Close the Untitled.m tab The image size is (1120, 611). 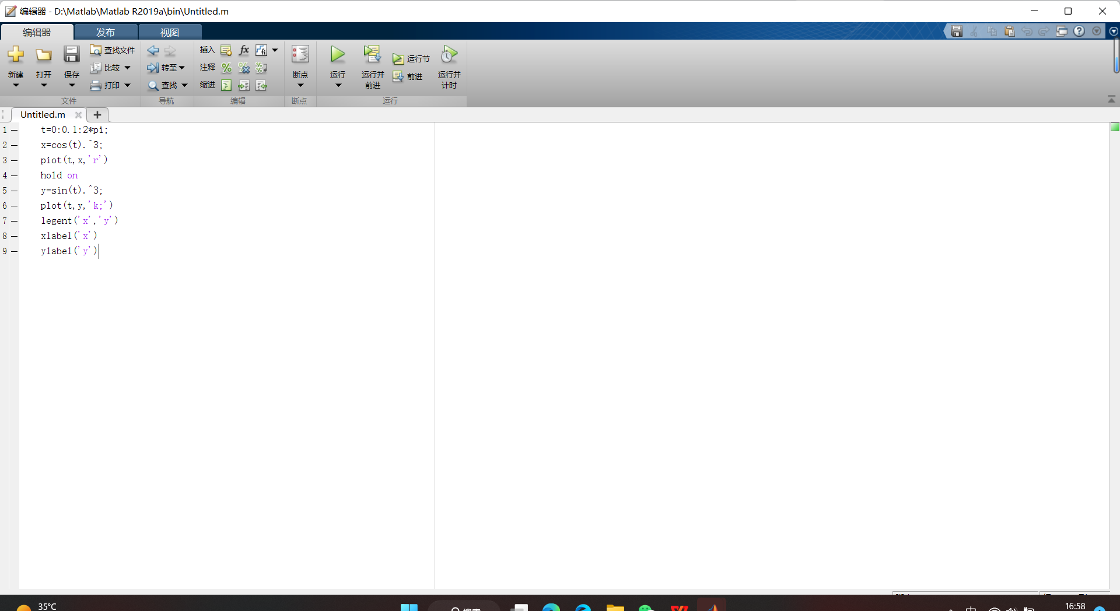[78, 115]
